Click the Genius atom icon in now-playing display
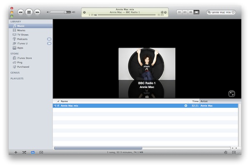The width and height of the screenshot is (250, 167). click(x=162, y=12)
